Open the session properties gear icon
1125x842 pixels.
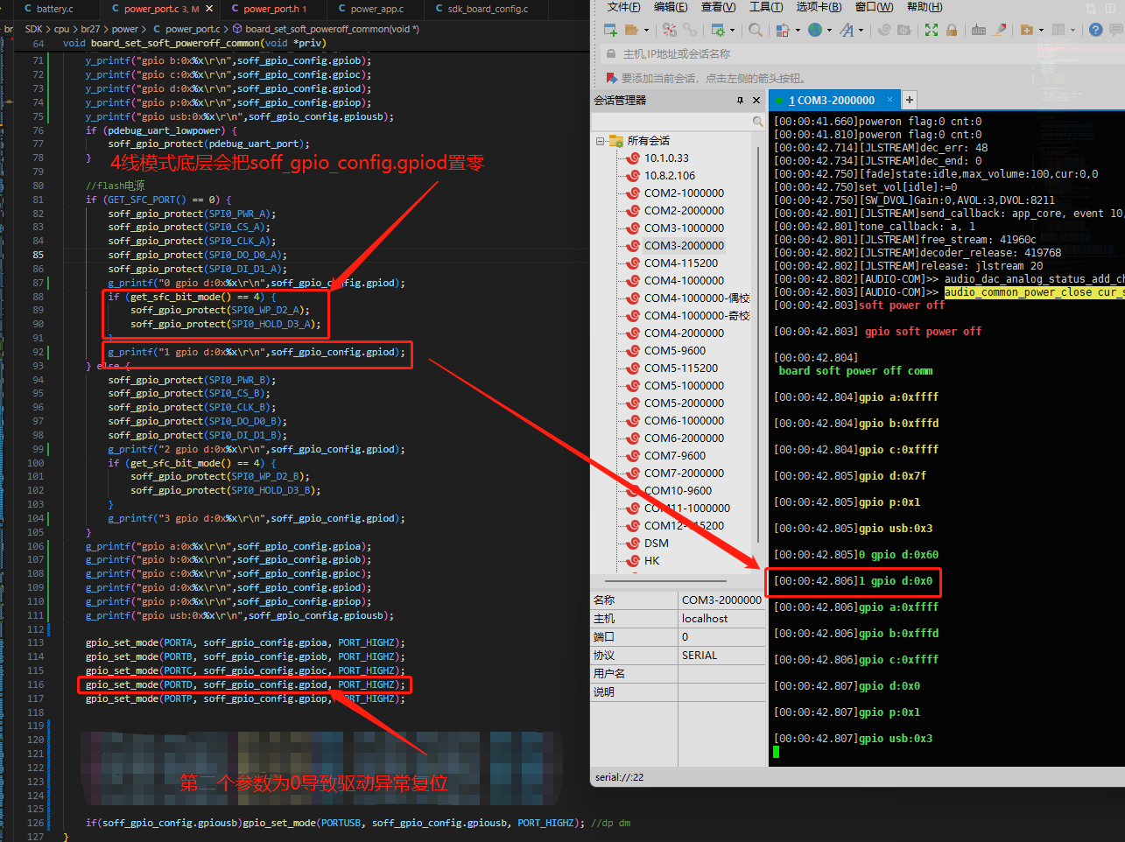(718, 30)
